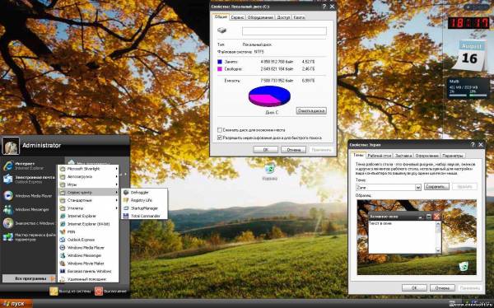Viewport: 494px width, 308px height.
Task: Open Registry Life from the submenu
Action: [141, 200]
